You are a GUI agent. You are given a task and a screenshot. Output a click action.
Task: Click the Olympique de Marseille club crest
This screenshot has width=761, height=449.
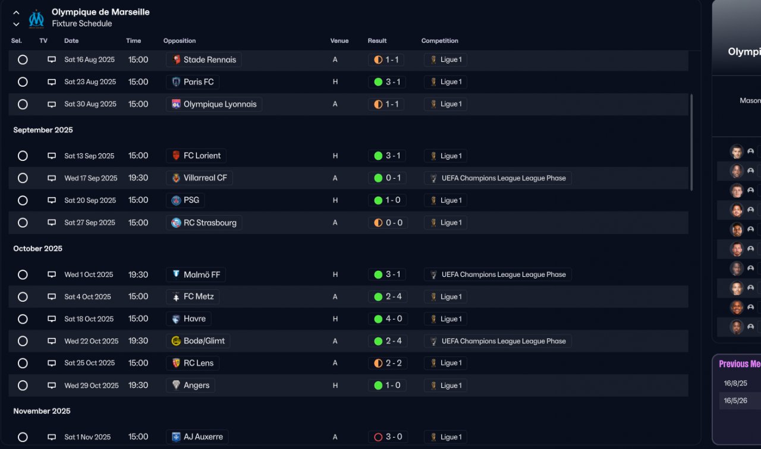36,18
